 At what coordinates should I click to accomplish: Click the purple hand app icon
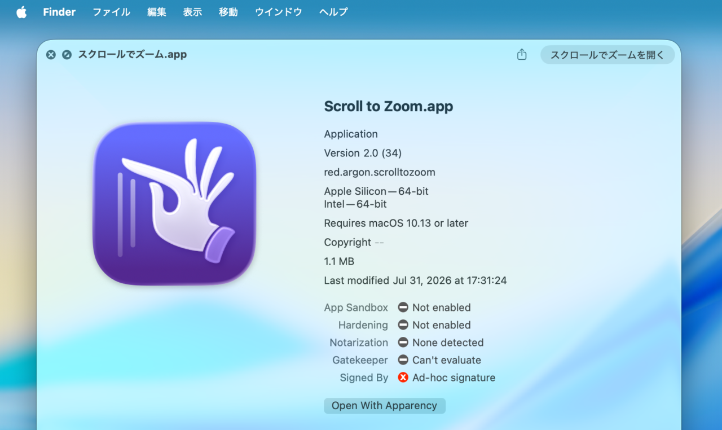point(174,204)
